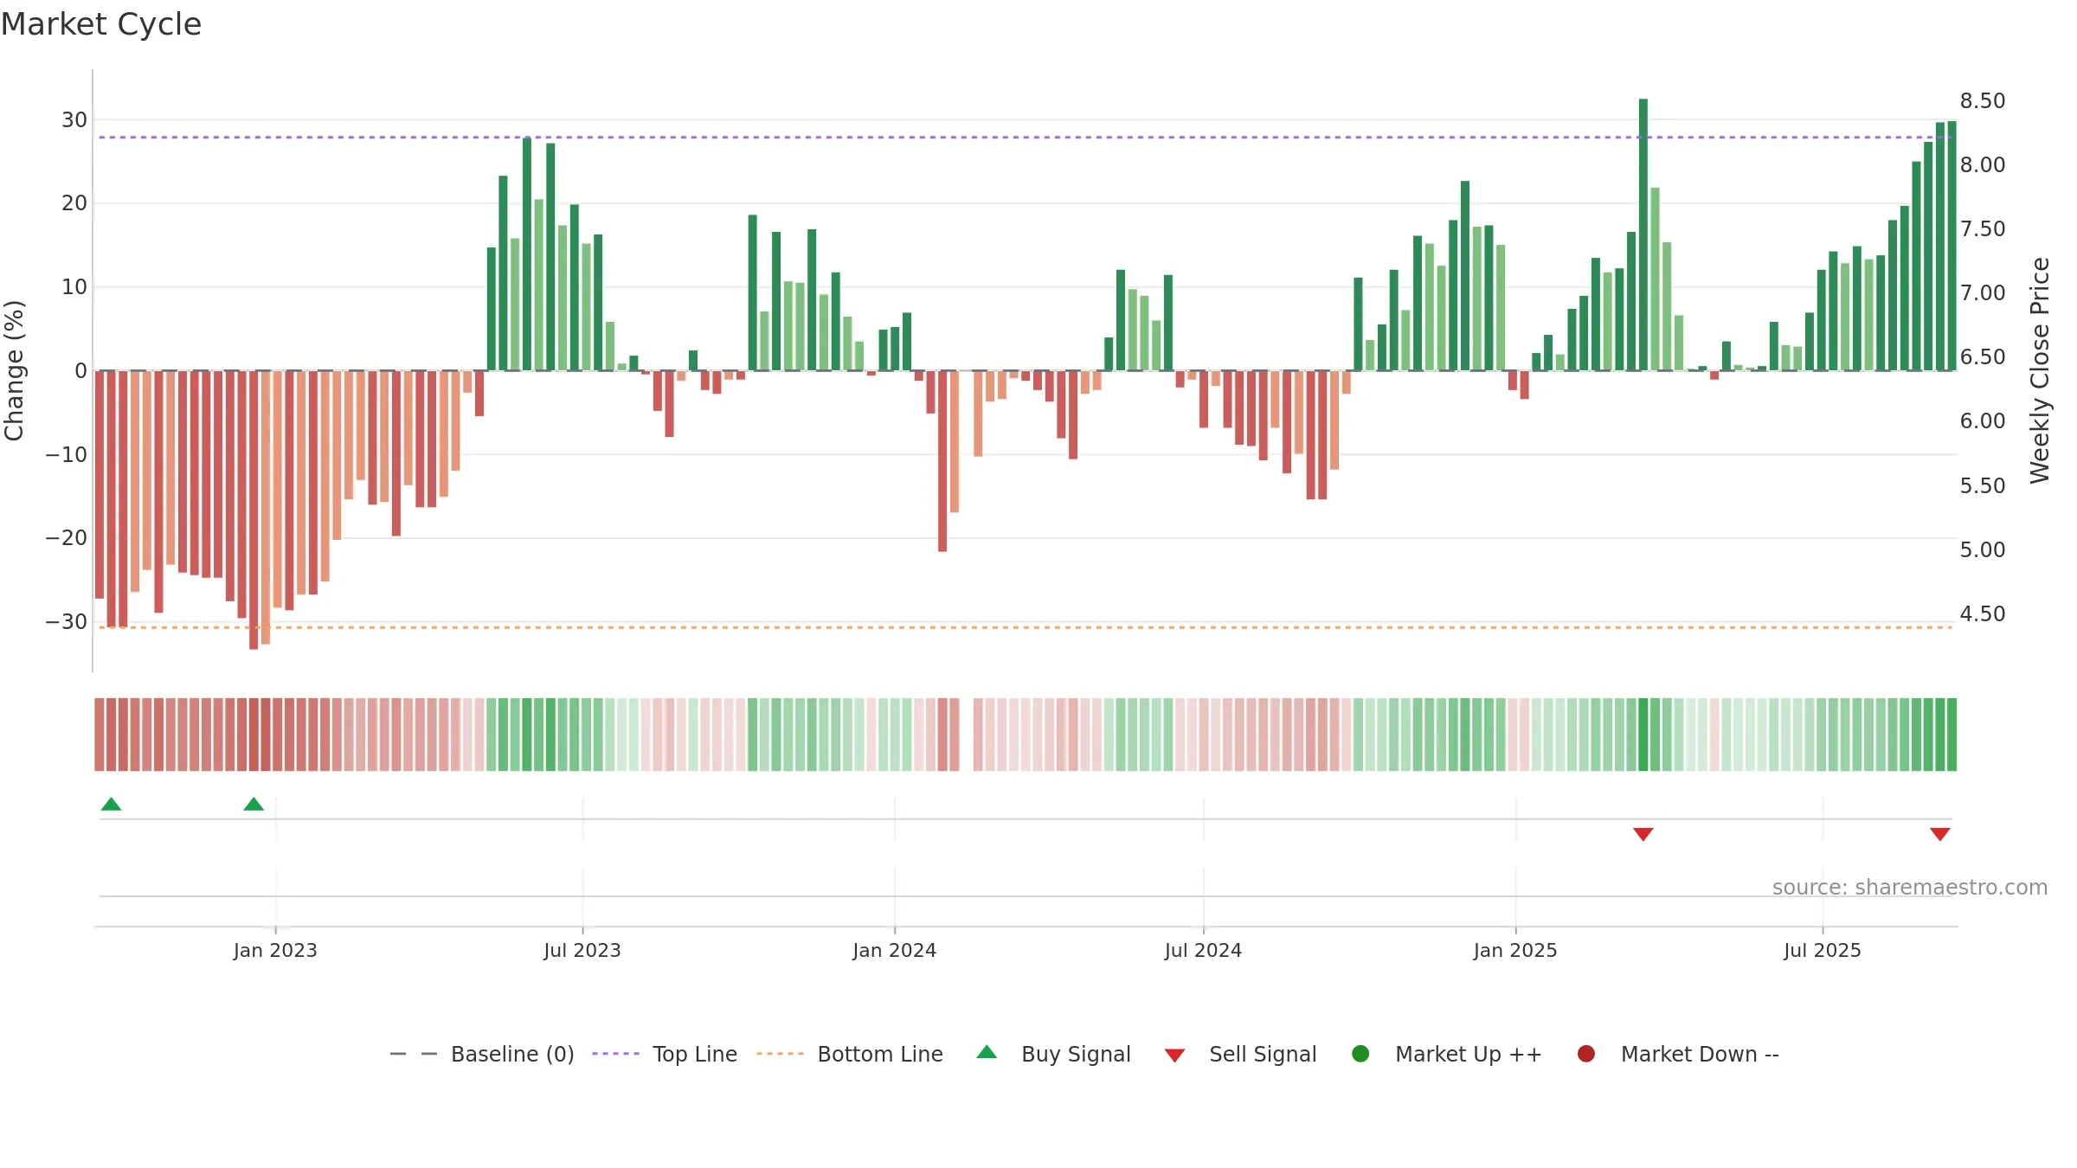This screenshot has height=1168, width=2077.
Task: Click the source: sharemaestro.com text
Action: (1910, 887)
